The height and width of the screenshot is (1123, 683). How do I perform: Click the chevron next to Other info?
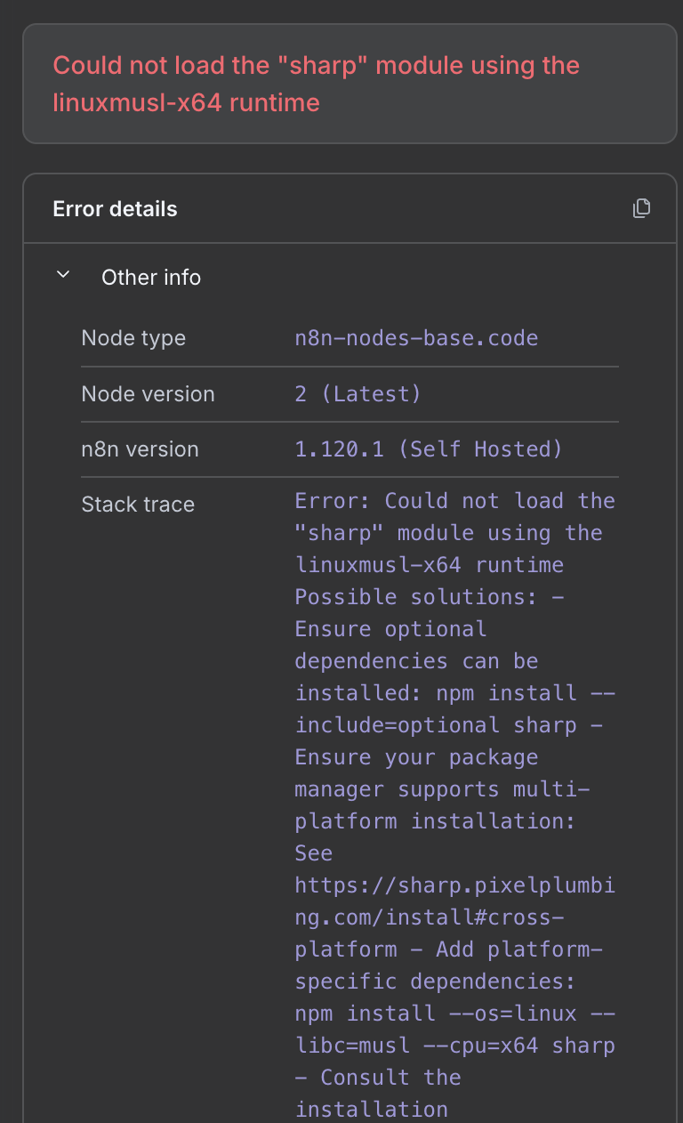(x=62, y=275)
